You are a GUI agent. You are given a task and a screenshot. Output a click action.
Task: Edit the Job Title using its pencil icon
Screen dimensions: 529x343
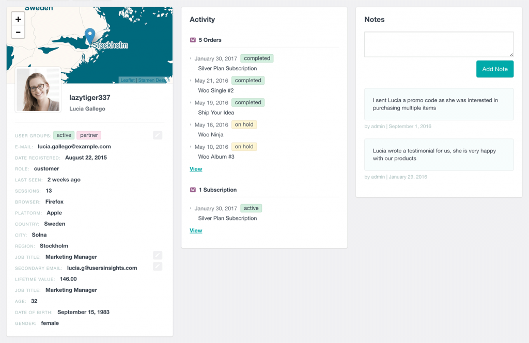pos(157,255)
